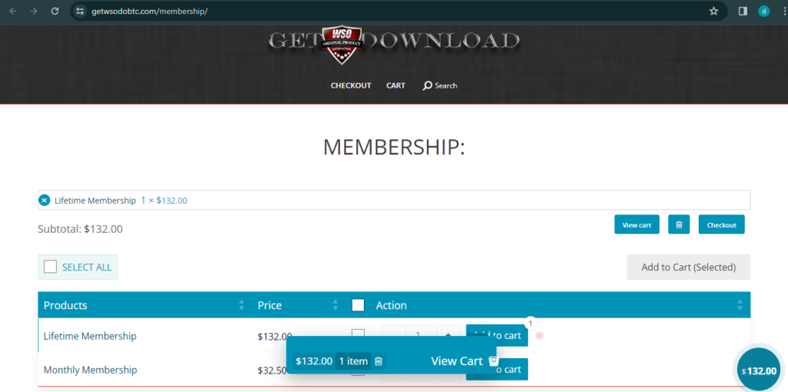Bookmark this page with the star icon
The height and width of the screenshot is (392, 788).
[x=713, y=12]
